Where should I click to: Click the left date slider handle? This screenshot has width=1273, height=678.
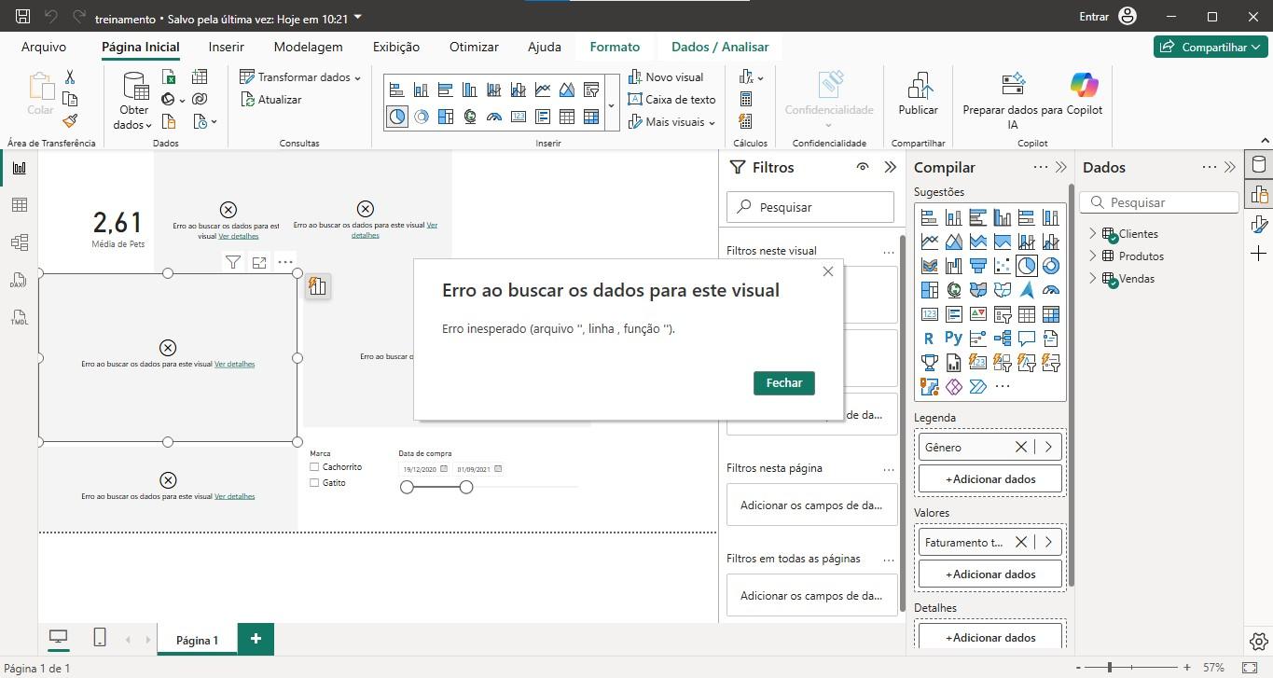(x=407, y=487)
